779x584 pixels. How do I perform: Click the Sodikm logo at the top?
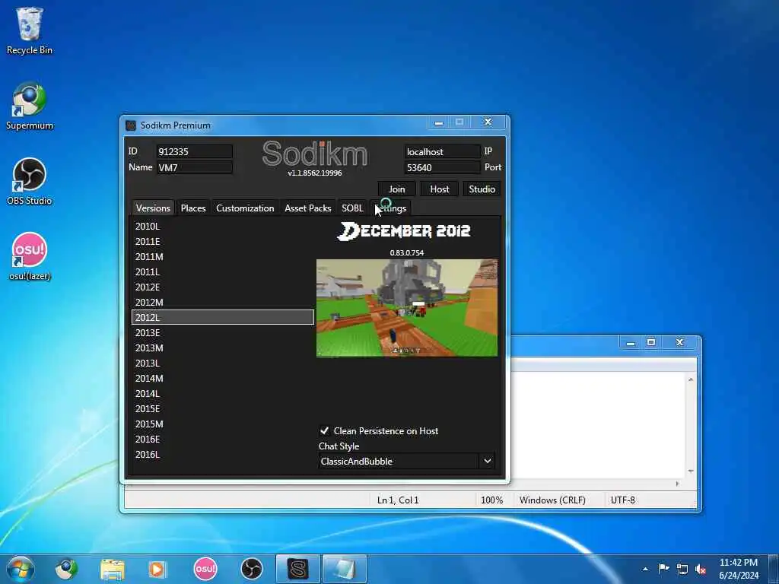tap(315, 154)
